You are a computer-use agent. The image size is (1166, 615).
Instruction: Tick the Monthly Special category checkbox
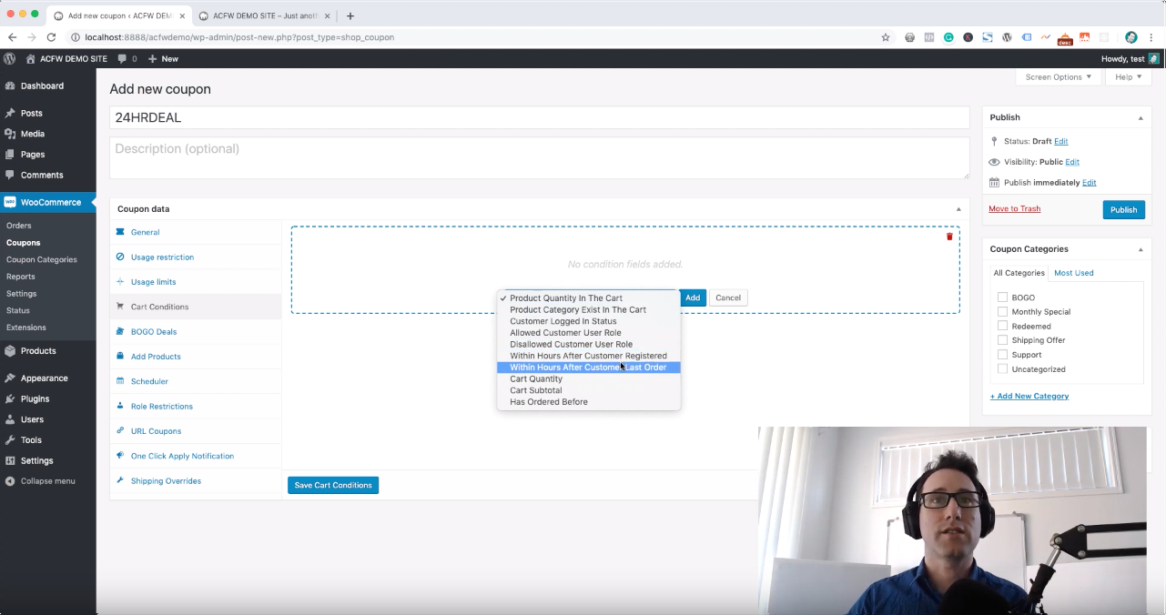tap(1002, 312)
